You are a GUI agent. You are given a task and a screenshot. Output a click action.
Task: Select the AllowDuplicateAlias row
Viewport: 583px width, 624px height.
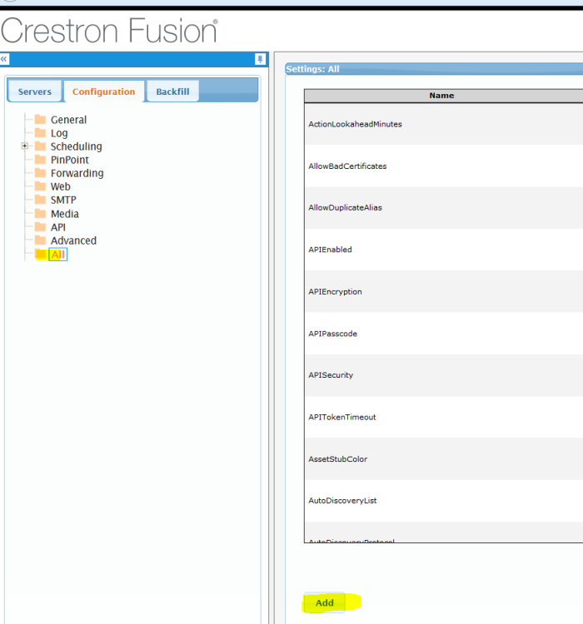(x=444, y=208)
